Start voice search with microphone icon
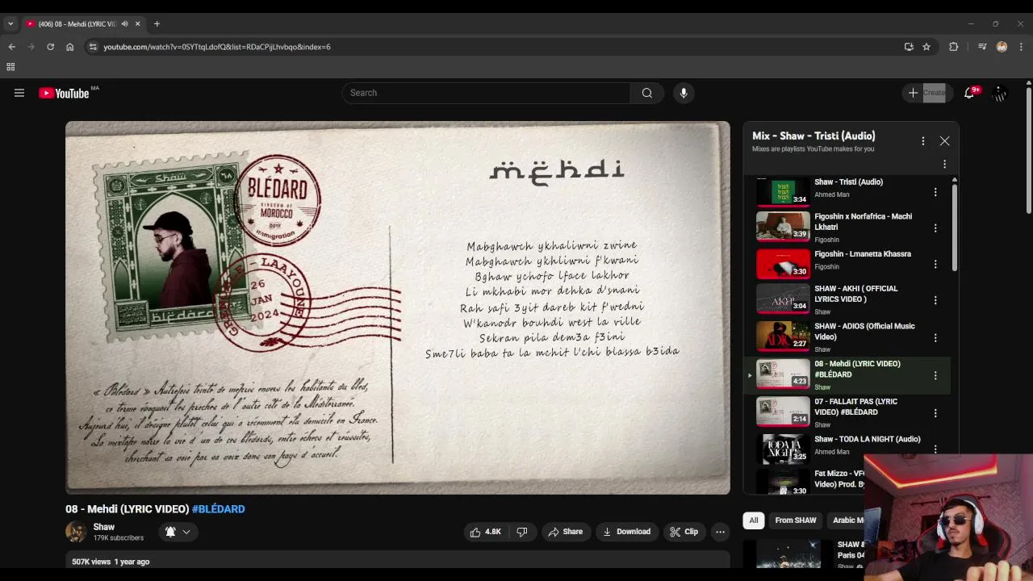Viewport: 1033px width, 581px height. pos(684,93)
